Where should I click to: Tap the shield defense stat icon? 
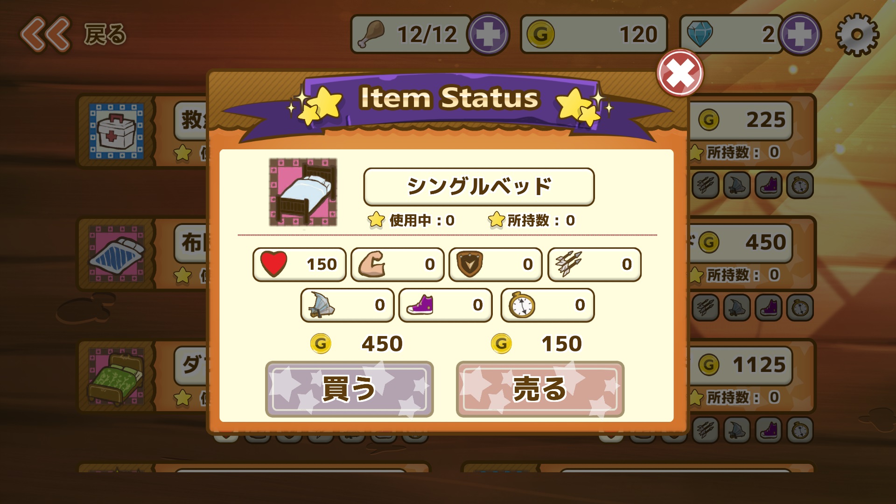coord(469,264)
